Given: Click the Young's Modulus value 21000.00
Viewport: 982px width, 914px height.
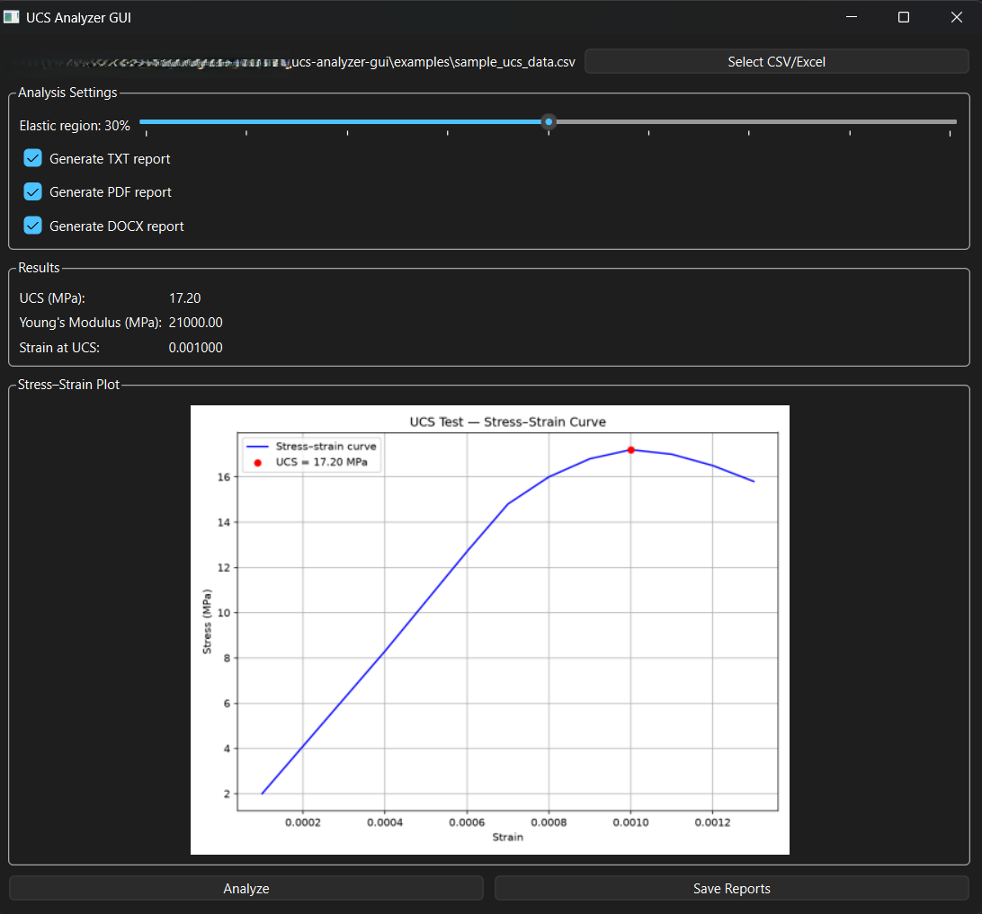Looking at the screenshot, I should click(x=195, y=323).
